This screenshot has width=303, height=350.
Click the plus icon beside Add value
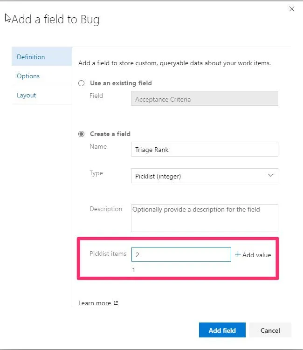coord(238,254)
